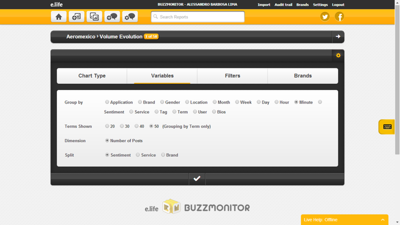Expand the Live Help chat panel
Viewport: 400px width, 225px height.
(x=383, y=219)
